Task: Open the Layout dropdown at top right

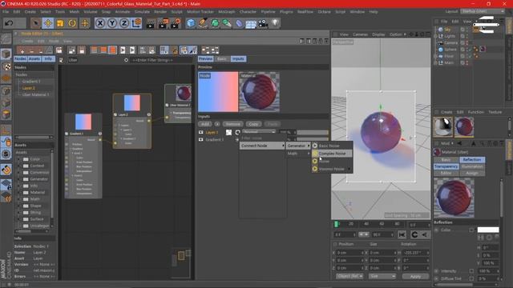Action: 483,11
